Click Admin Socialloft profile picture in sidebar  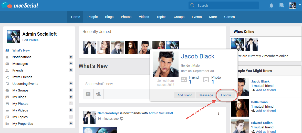[14, 37]
